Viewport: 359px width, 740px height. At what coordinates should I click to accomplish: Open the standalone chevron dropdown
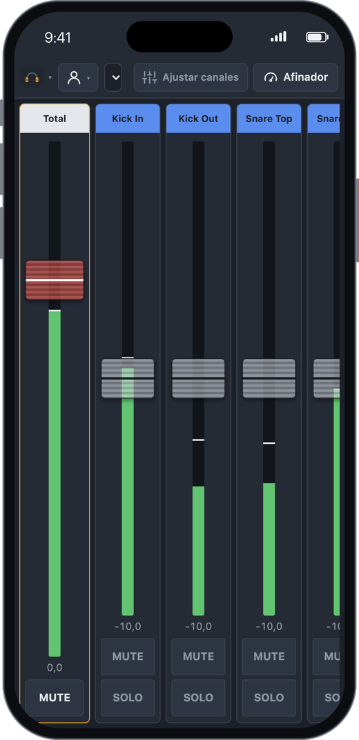tap(113, 77)
